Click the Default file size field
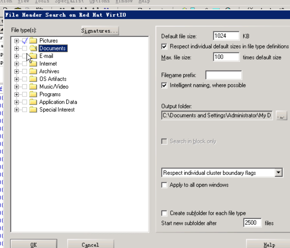This screenshot has height=248, width=290. coord(226,36)
